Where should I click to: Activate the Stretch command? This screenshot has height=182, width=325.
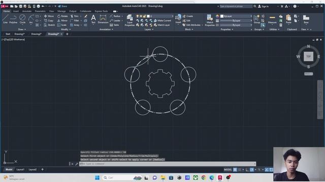tap(49, 25)
